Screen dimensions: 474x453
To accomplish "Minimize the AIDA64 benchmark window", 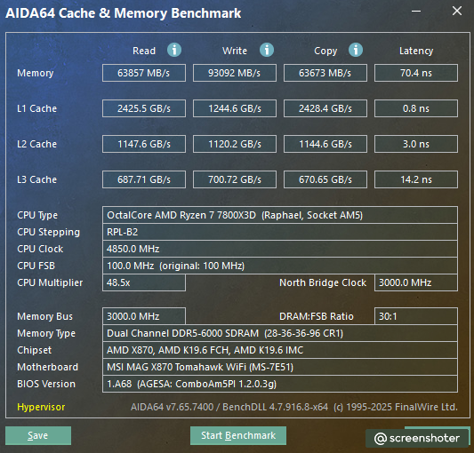I will (x=416, y=12).
